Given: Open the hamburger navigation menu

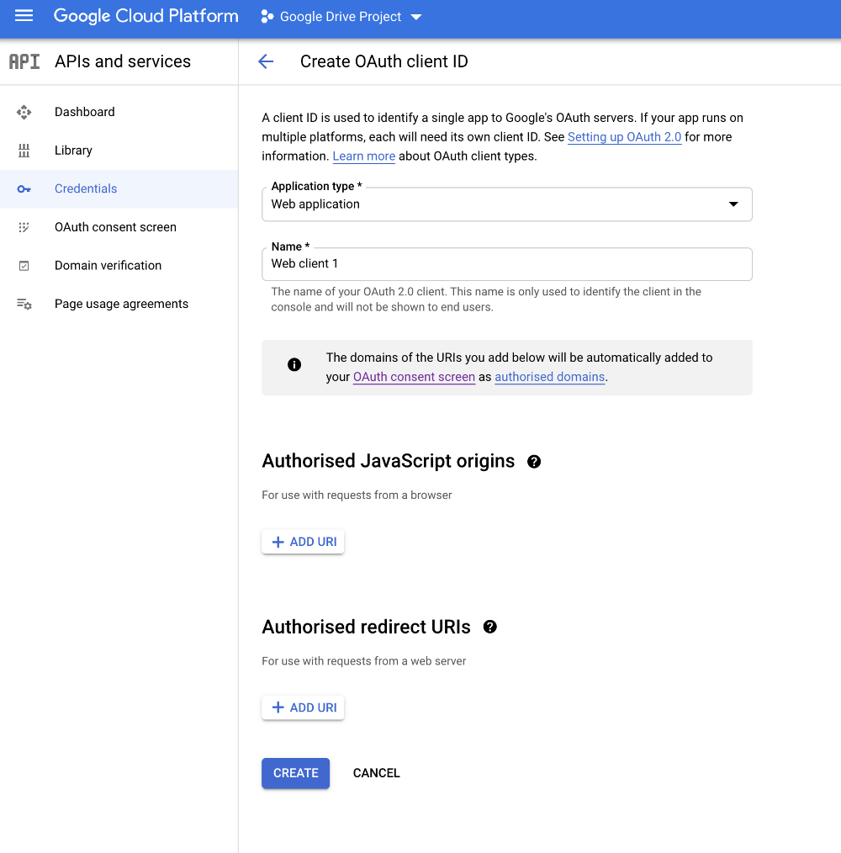Looking at the screenshot, I should (x=24, y=16).
